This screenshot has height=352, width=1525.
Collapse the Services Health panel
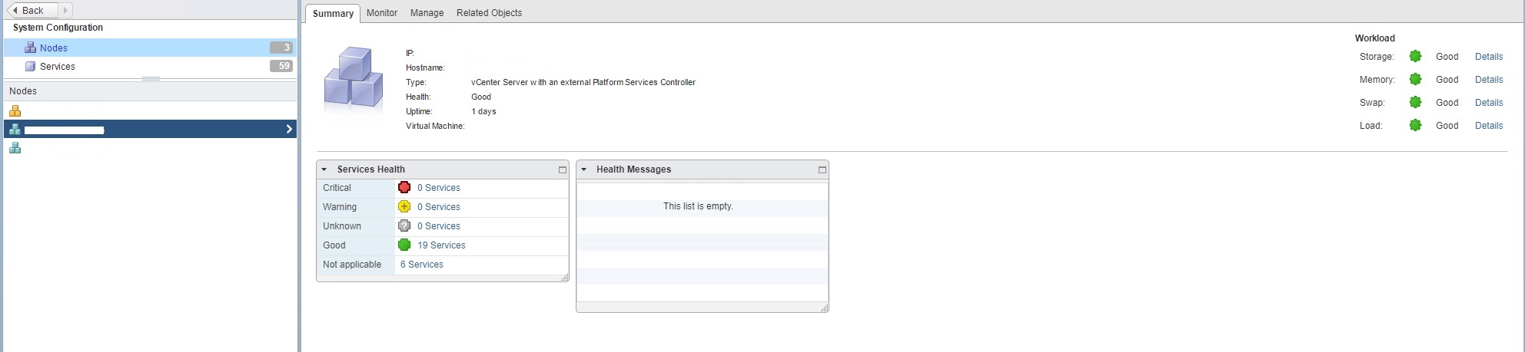point(324,169)
